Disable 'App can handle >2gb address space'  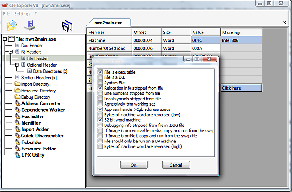coord(100,109)
